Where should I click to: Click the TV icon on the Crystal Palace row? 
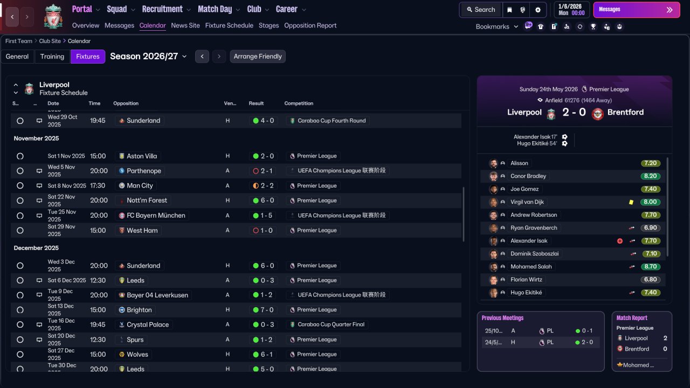coord(39,325)
